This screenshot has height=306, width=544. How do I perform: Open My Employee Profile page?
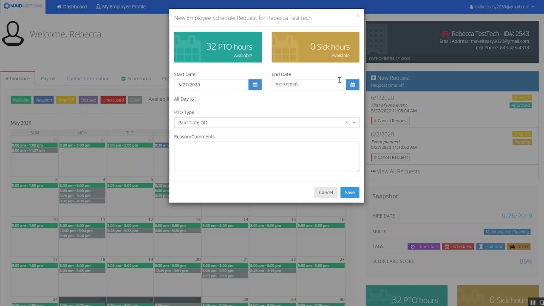click(121, 7)
